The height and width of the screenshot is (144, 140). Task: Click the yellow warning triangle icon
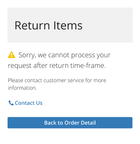point(11,55)
